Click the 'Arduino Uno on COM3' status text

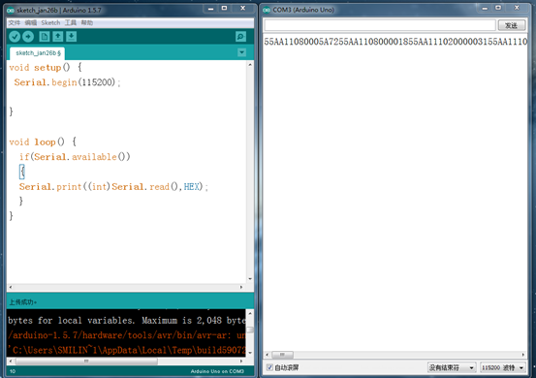217,371
